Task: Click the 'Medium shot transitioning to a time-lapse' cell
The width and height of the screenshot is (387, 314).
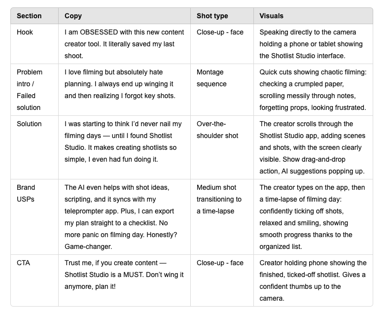Action: [219, 199]
